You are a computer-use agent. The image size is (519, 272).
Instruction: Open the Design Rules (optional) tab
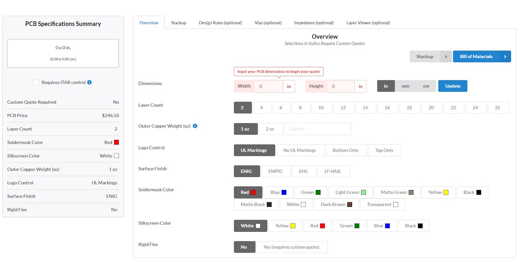click(x=220, y=22)
